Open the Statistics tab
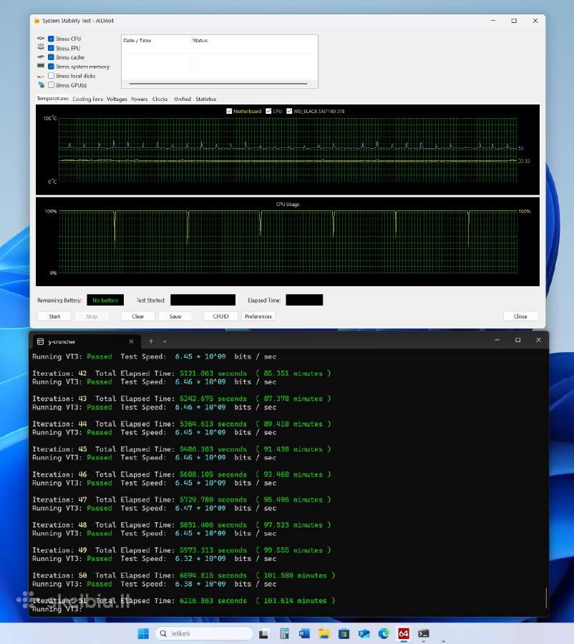The width and height of the screenshot is (574, 644). (206, 99)
